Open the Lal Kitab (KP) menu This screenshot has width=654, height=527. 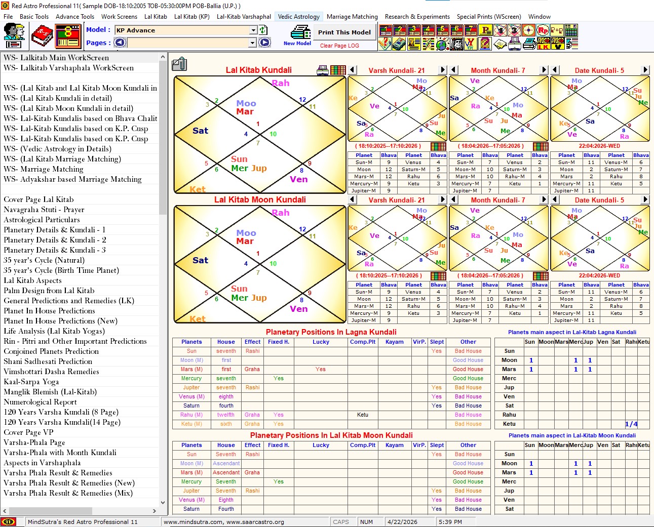(x=192, y=16)
